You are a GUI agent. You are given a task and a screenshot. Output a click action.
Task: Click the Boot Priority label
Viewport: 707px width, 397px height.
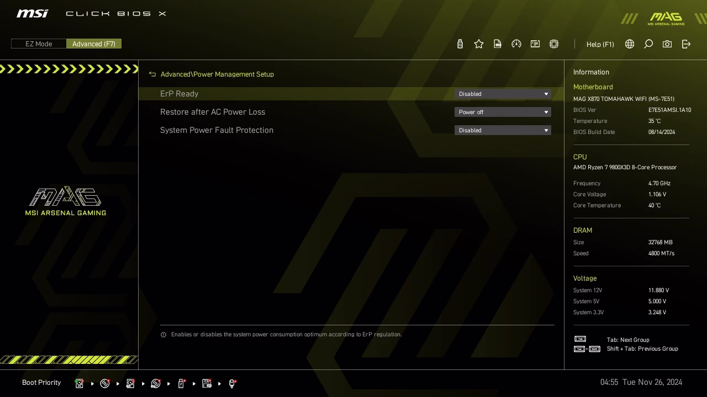point(41,383)
